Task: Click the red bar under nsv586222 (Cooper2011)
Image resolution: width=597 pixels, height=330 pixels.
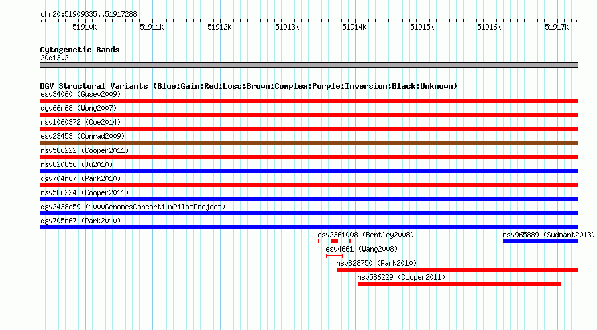Action: (309, 157)
